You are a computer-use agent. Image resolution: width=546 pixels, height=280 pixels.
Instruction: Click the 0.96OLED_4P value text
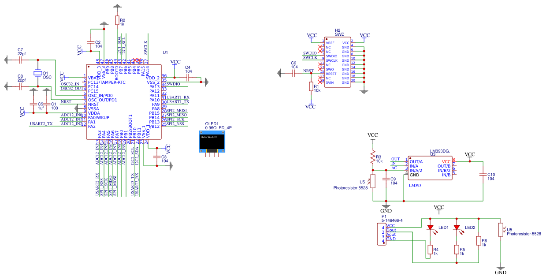[x=219, y=128]
